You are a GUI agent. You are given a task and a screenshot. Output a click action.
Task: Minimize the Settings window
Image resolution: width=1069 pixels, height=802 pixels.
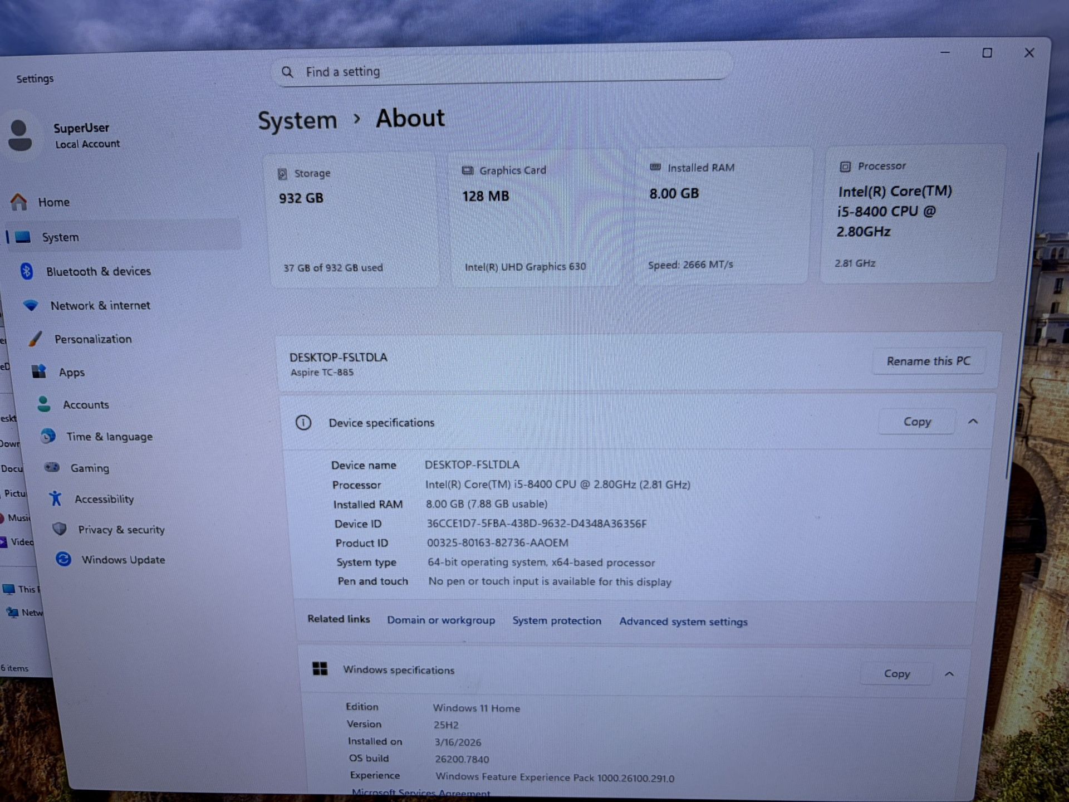tap(945, 52)
